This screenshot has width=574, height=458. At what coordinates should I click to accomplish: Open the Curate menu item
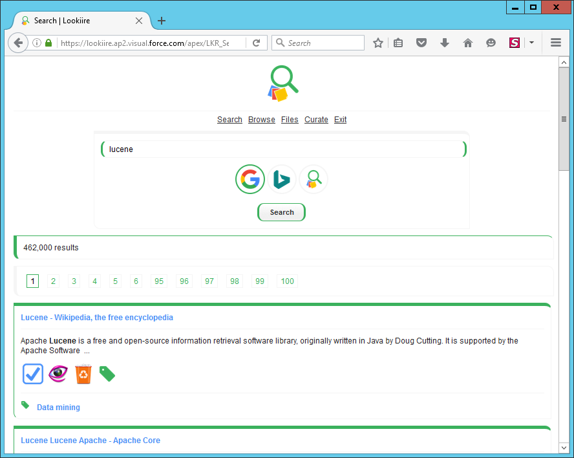(x=316, y=120)
